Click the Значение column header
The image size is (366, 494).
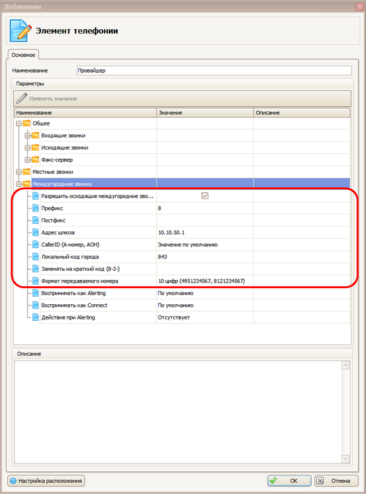[205, 113]
